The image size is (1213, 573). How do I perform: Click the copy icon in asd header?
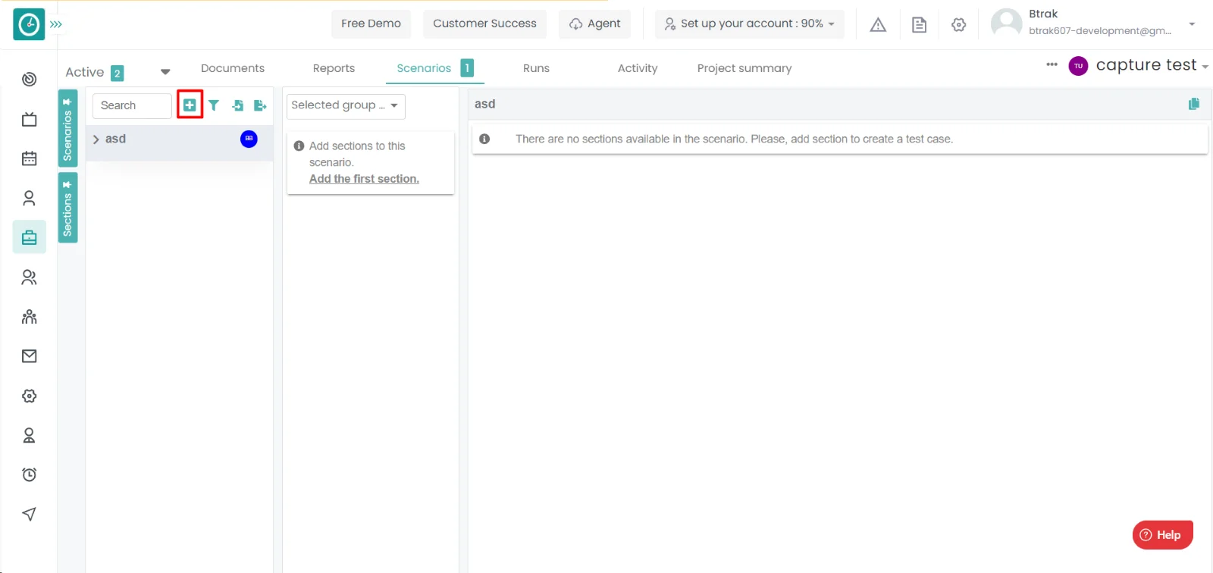(x=1194, y=104)
